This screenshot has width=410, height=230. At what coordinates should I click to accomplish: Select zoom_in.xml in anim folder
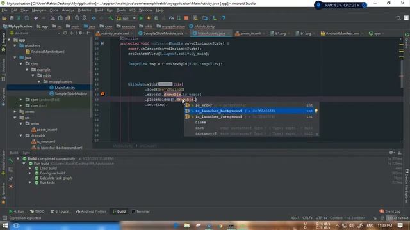click(x=47, y=130)
